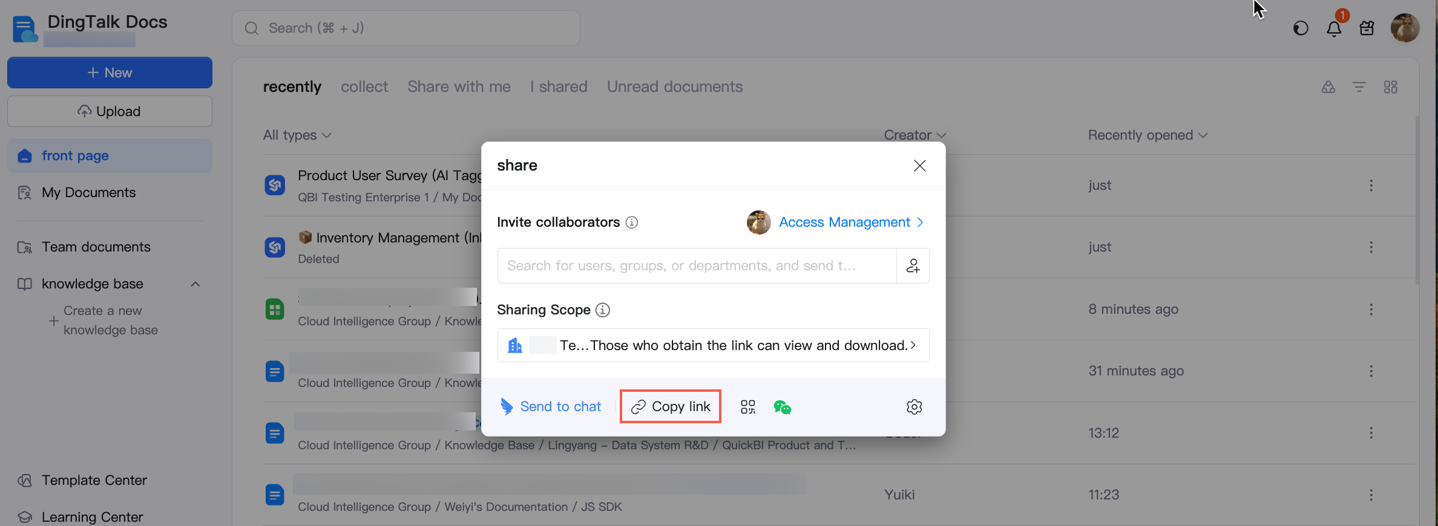This screenshot has width=1438, height=526.
Task: Open share settings gear icon
Action: (914, 407)
